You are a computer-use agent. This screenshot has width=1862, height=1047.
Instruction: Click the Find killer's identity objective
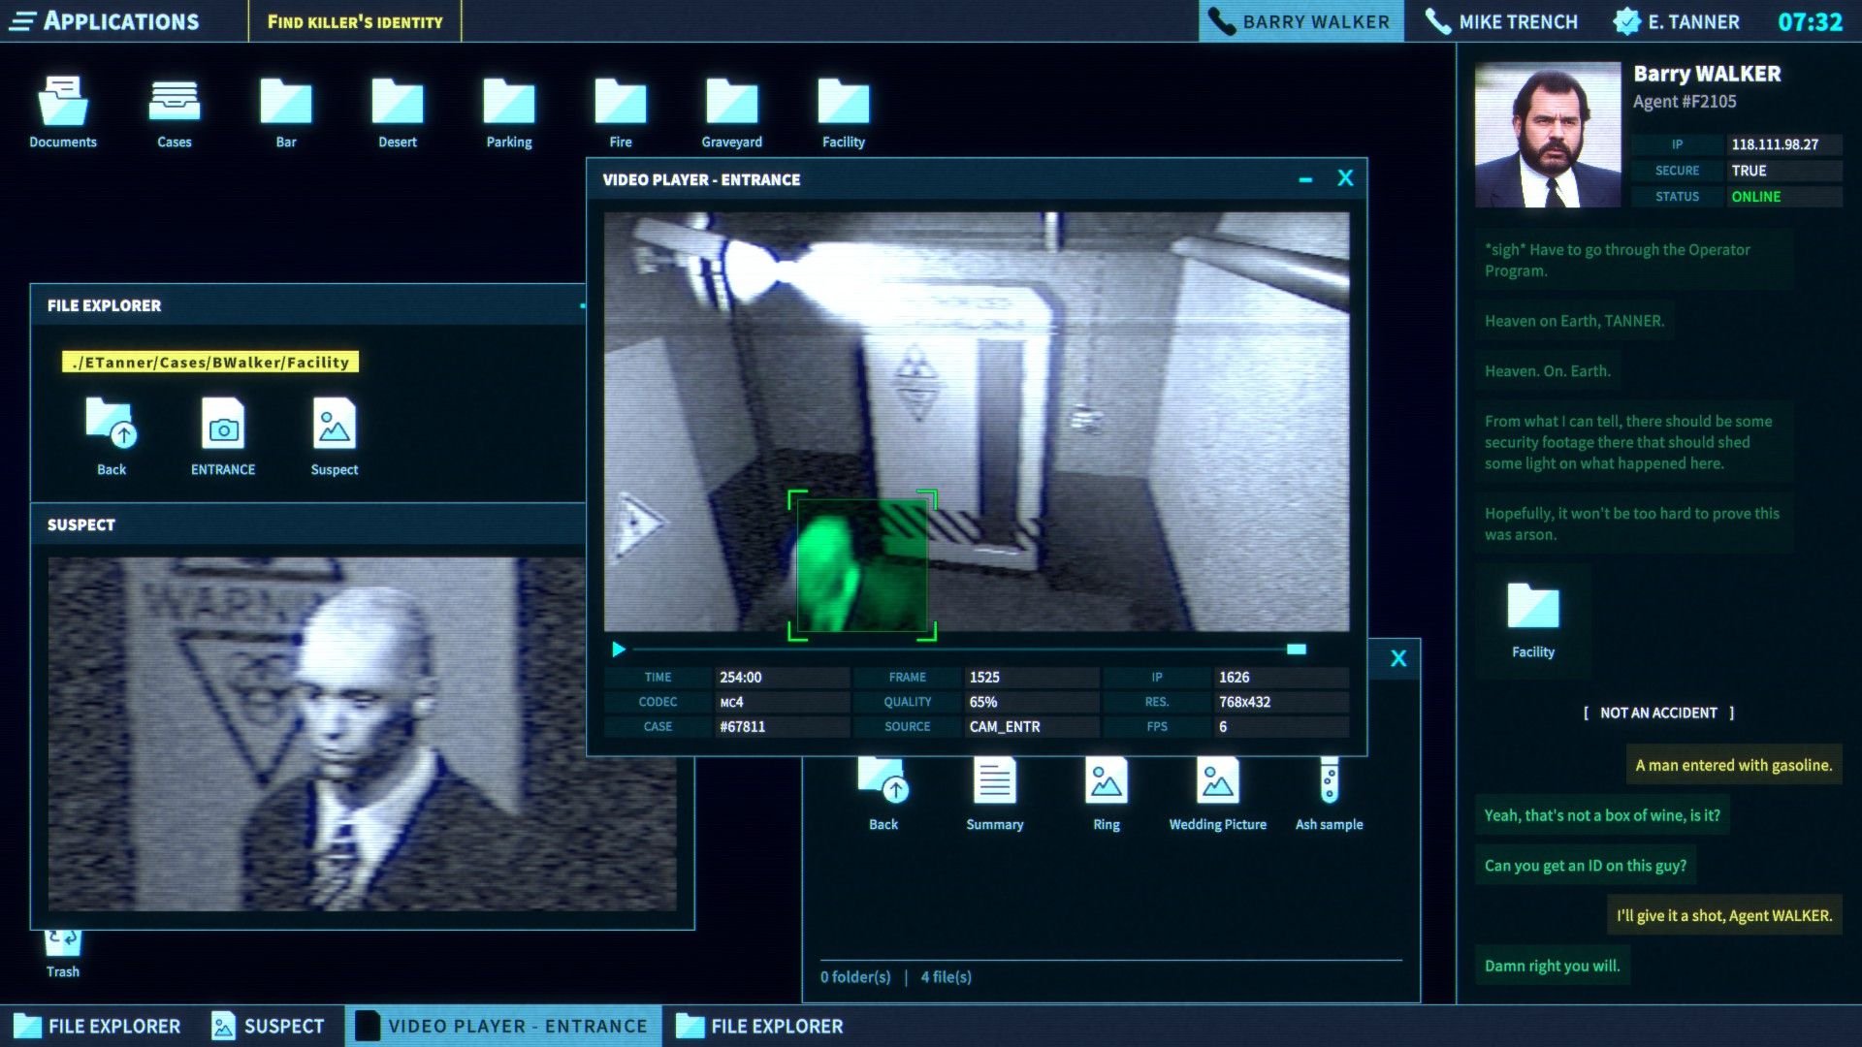click(355, 19)
